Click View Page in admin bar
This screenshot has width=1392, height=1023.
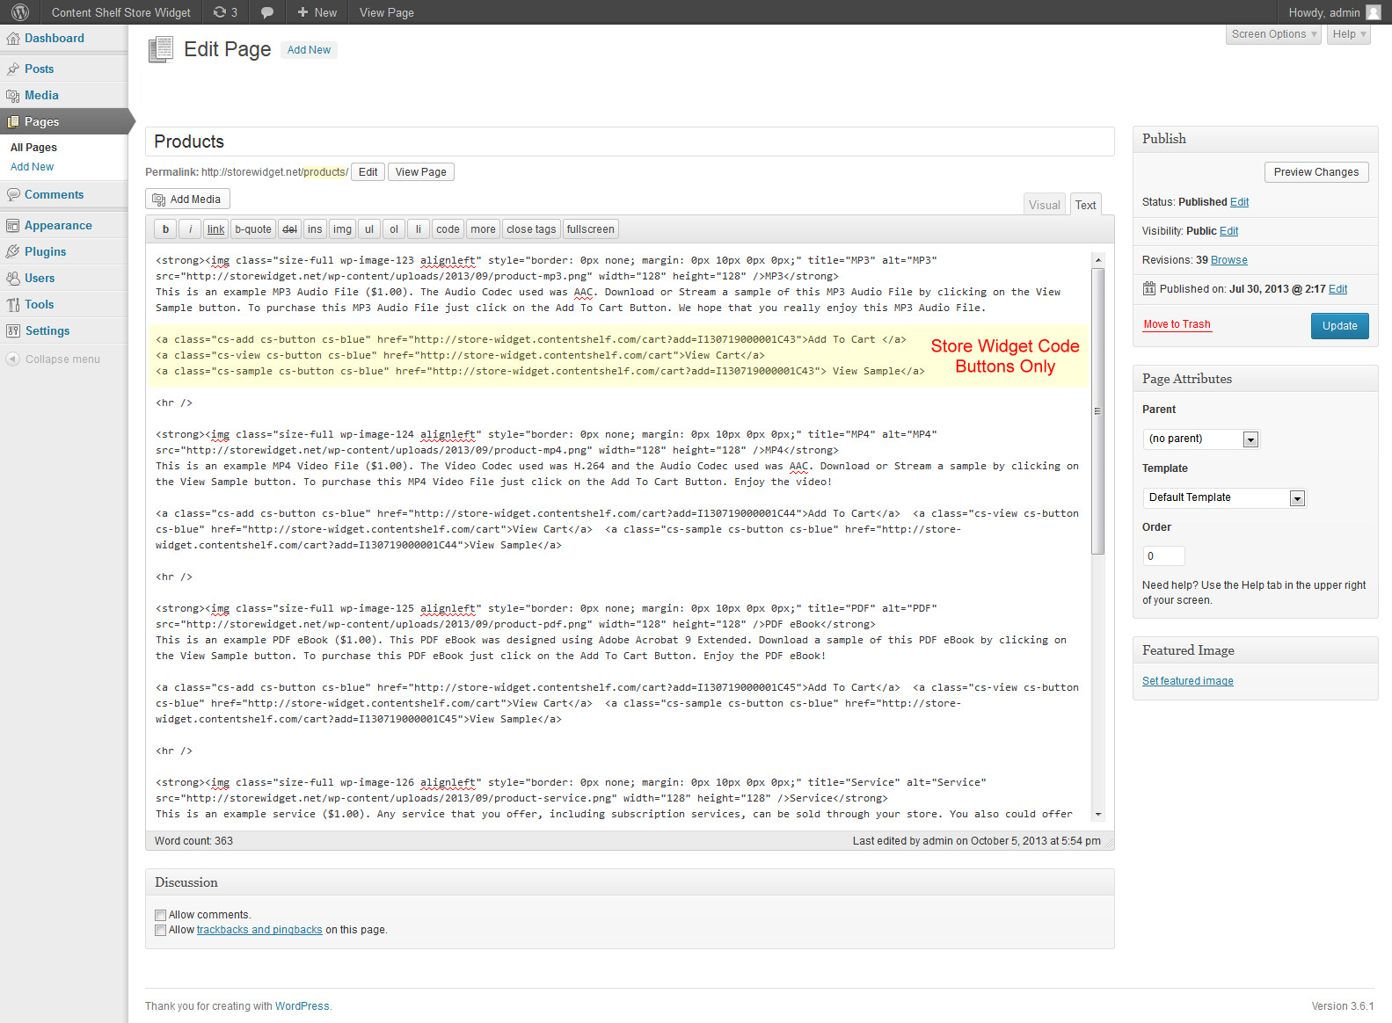pos(386,12)
